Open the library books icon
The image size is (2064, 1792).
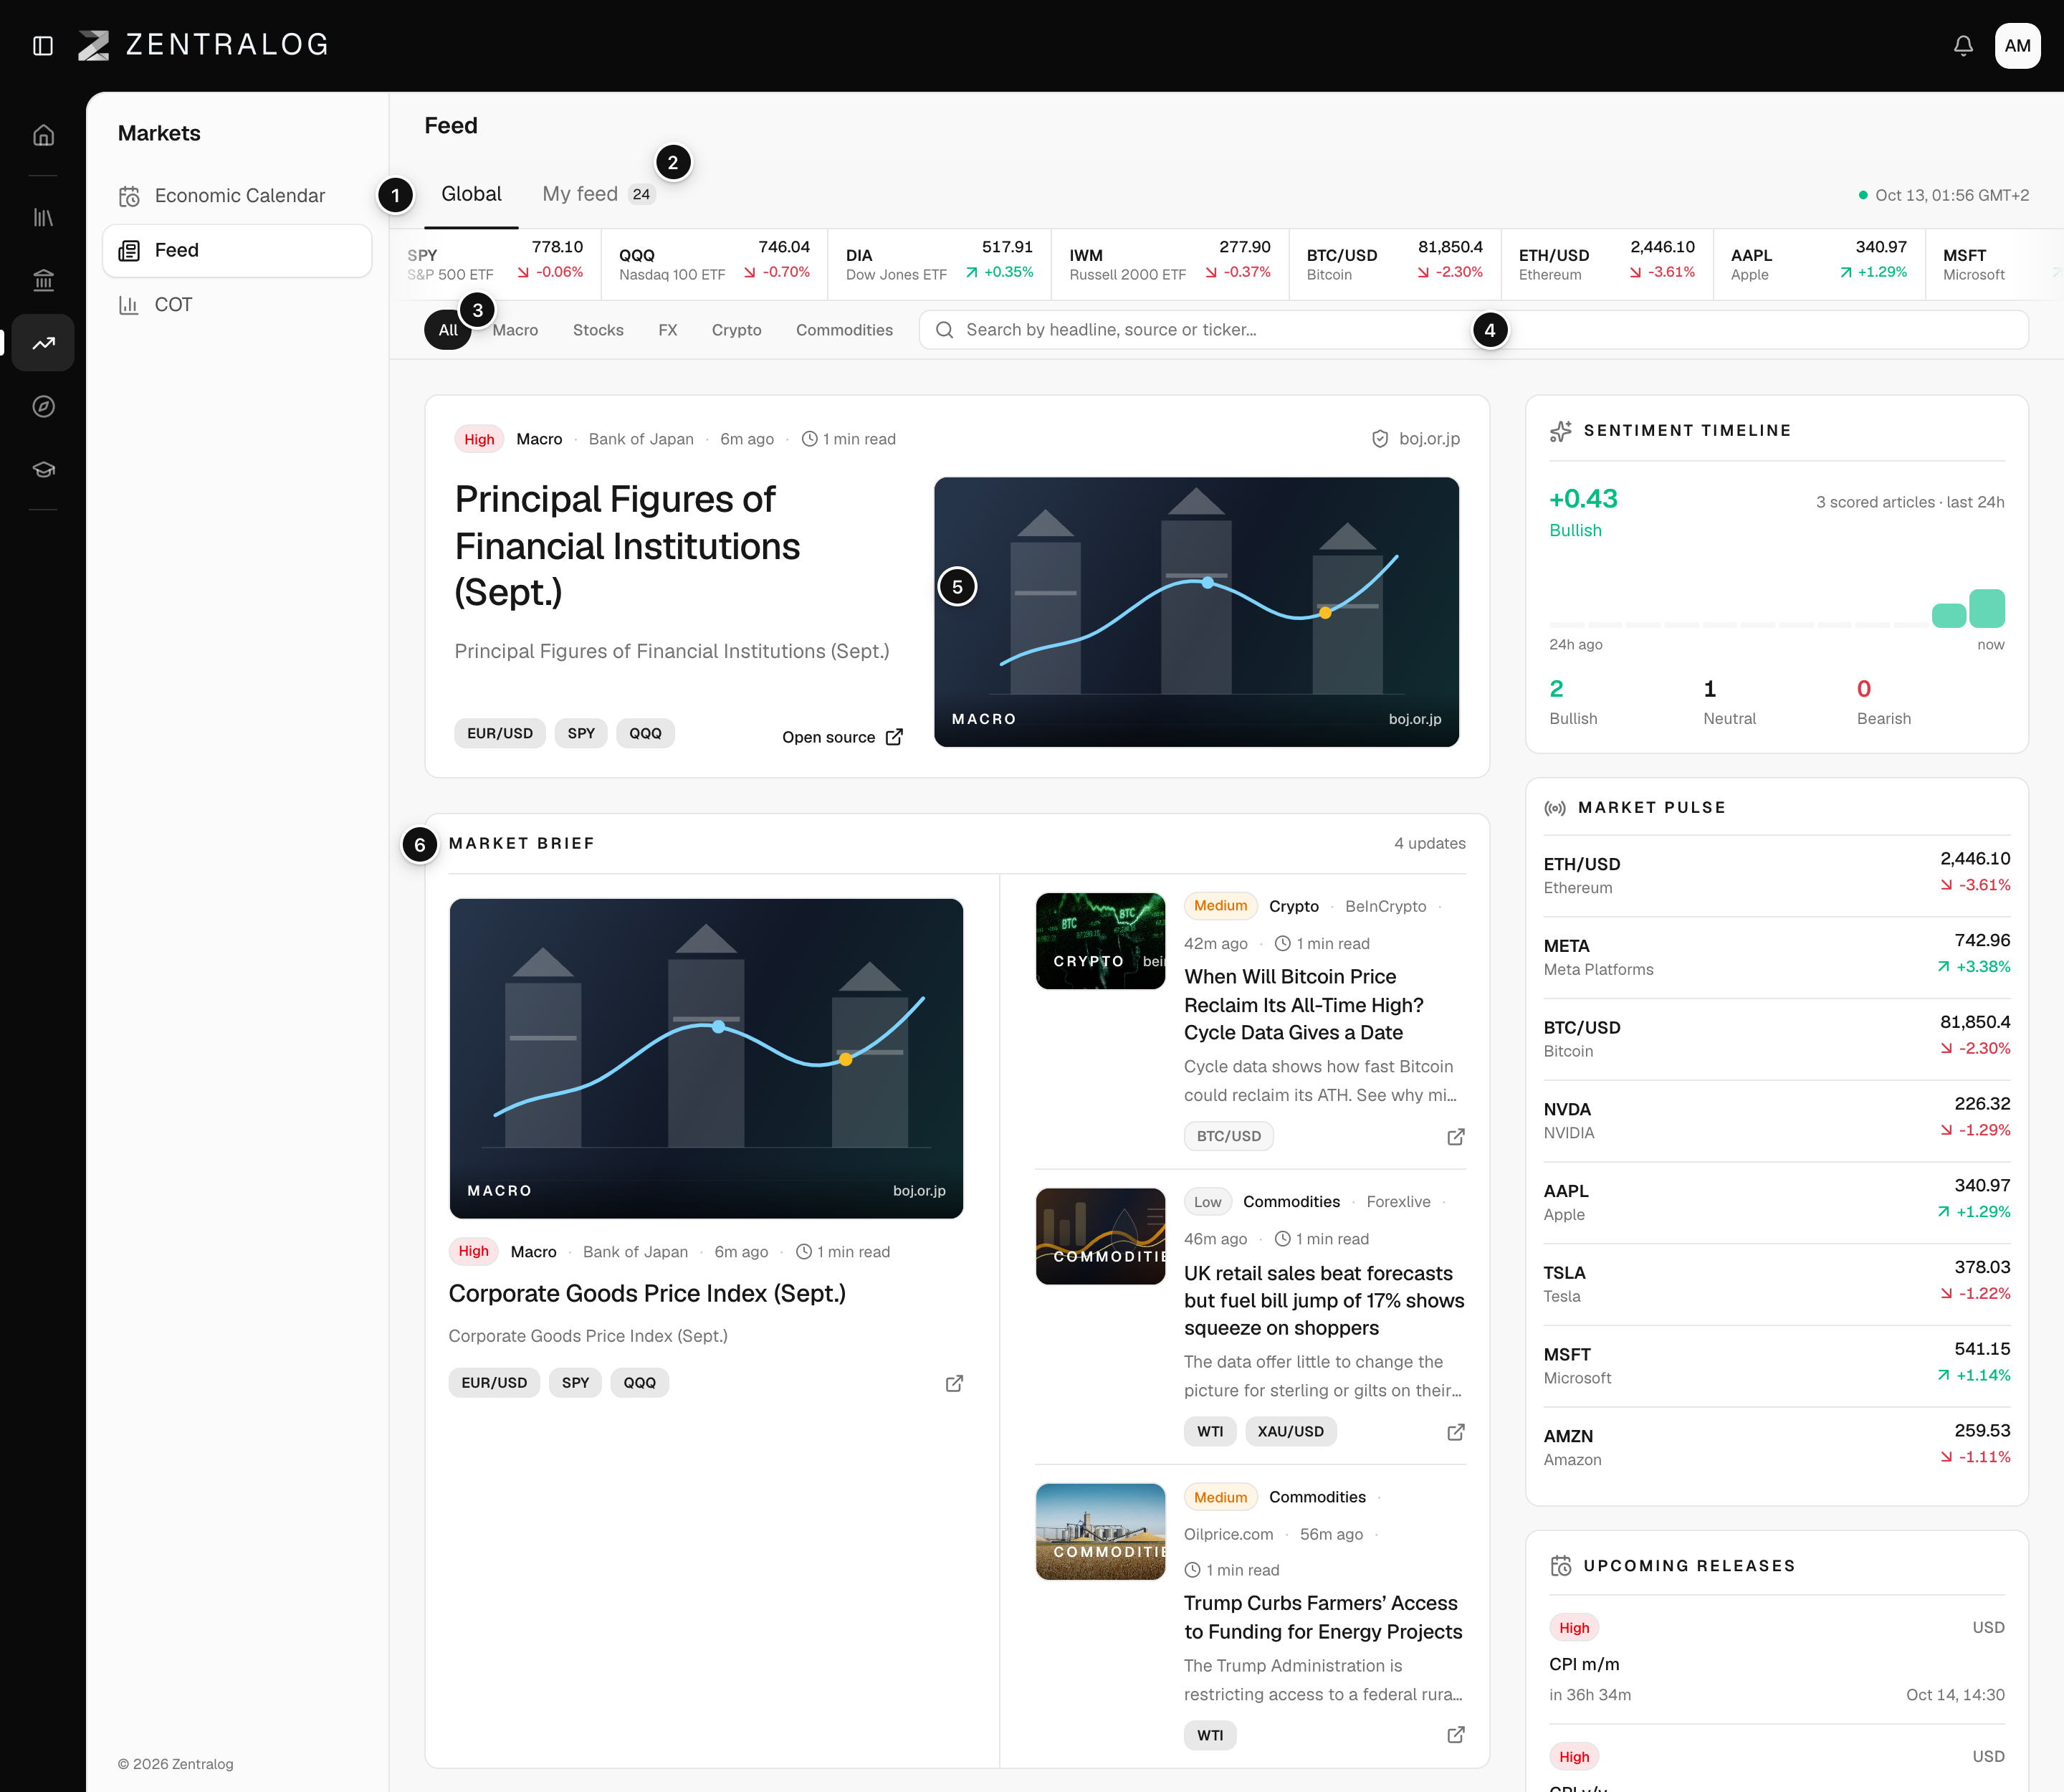[43, 217]
